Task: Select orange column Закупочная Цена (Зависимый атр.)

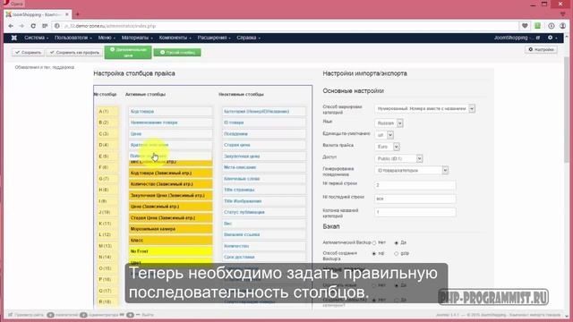Action: click(x=170, y=195)
